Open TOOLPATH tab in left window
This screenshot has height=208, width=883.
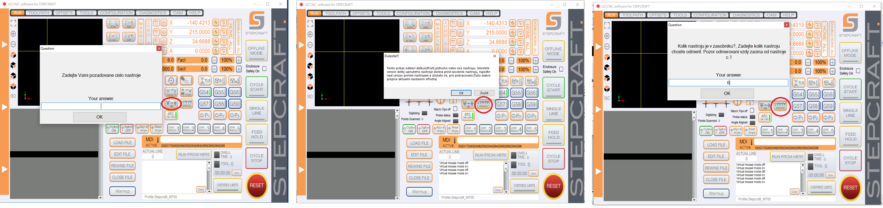click(39, 13)
